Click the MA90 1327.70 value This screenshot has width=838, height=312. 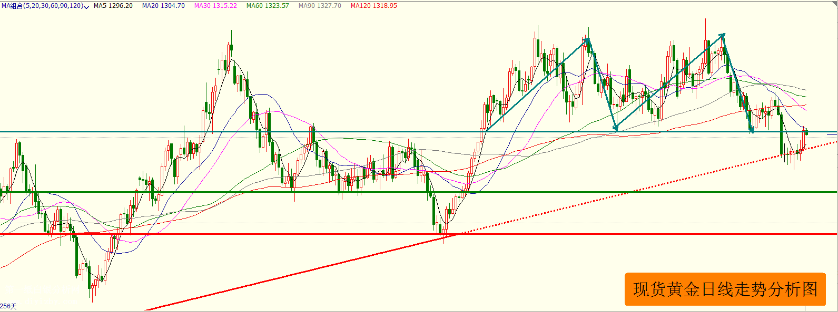pos(320,6)
